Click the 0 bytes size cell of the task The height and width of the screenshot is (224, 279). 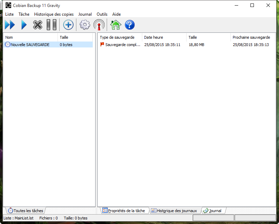[x=66, y=45]
